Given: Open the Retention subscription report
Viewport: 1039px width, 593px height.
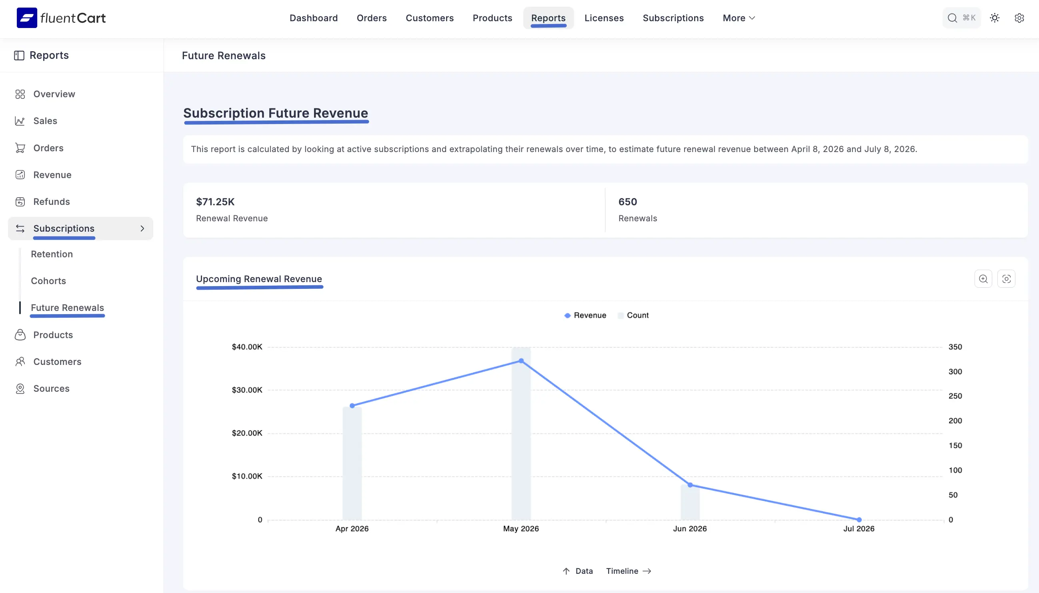Looking at the screenshot, I should click(52, 254).
